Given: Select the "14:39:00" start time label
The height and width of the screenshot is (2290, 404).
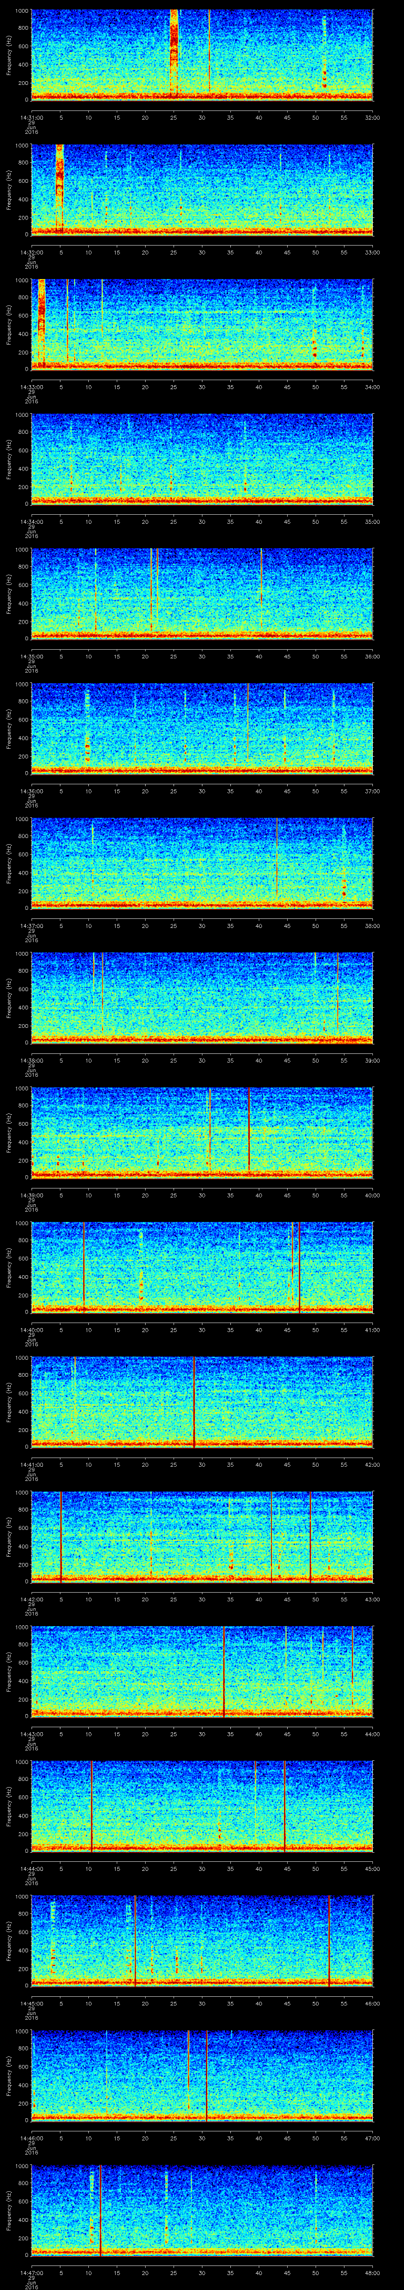Looking at the screenshot, I should 31,1196.
